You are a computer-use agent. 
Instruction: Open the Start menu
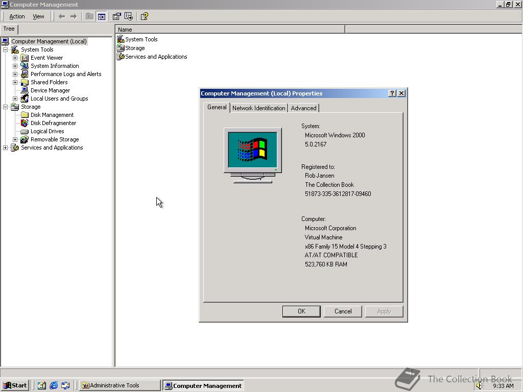[15, 385]
